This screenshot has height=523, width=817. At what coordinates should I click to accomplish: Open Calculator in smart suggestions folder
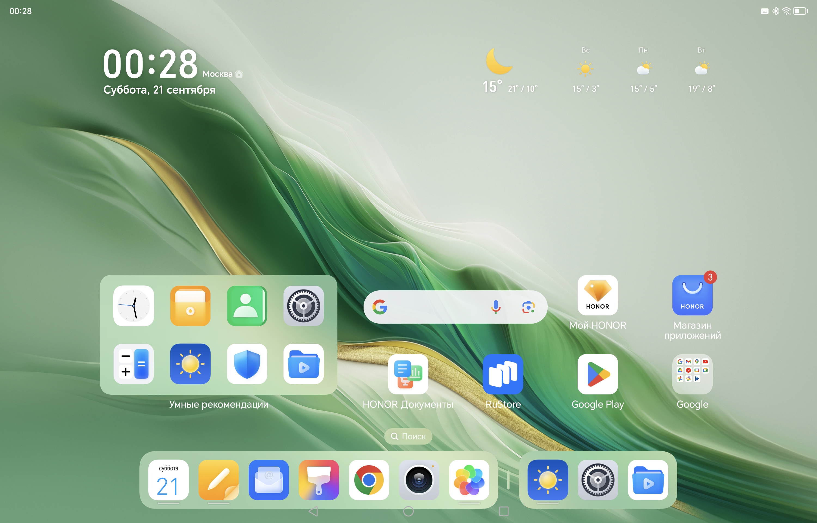pyautogui.click(x=134, y=364)
